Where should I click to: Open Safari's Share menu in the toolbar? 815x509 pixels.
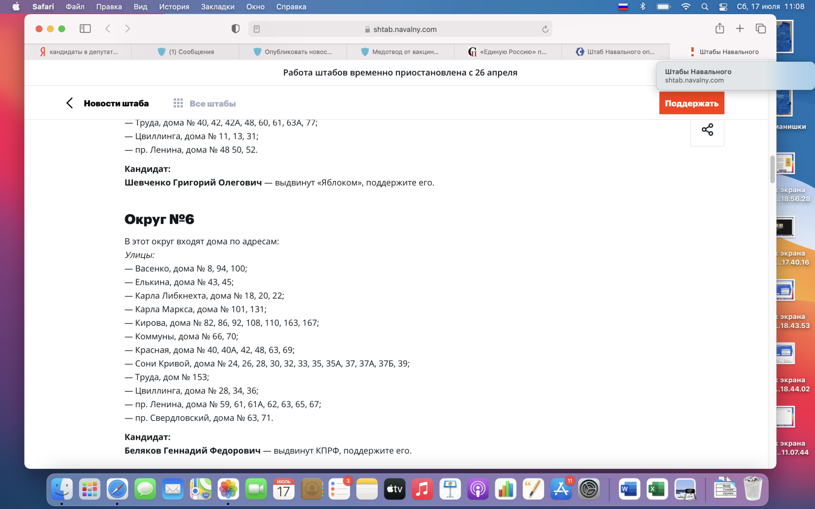coord(719,29)
